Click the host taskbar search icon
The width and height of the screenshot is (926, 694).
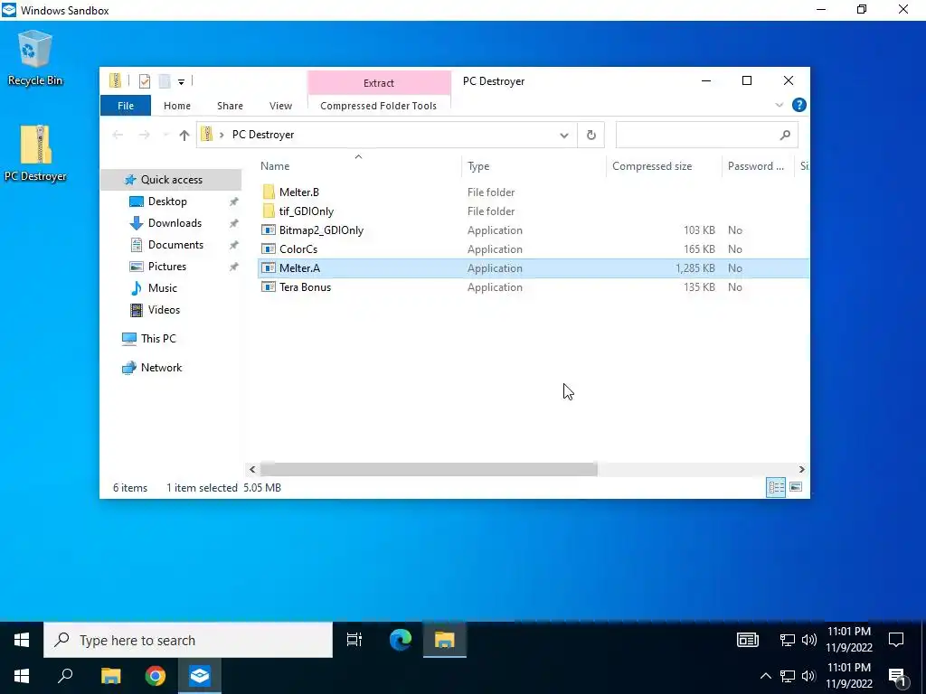pos(65,676)
